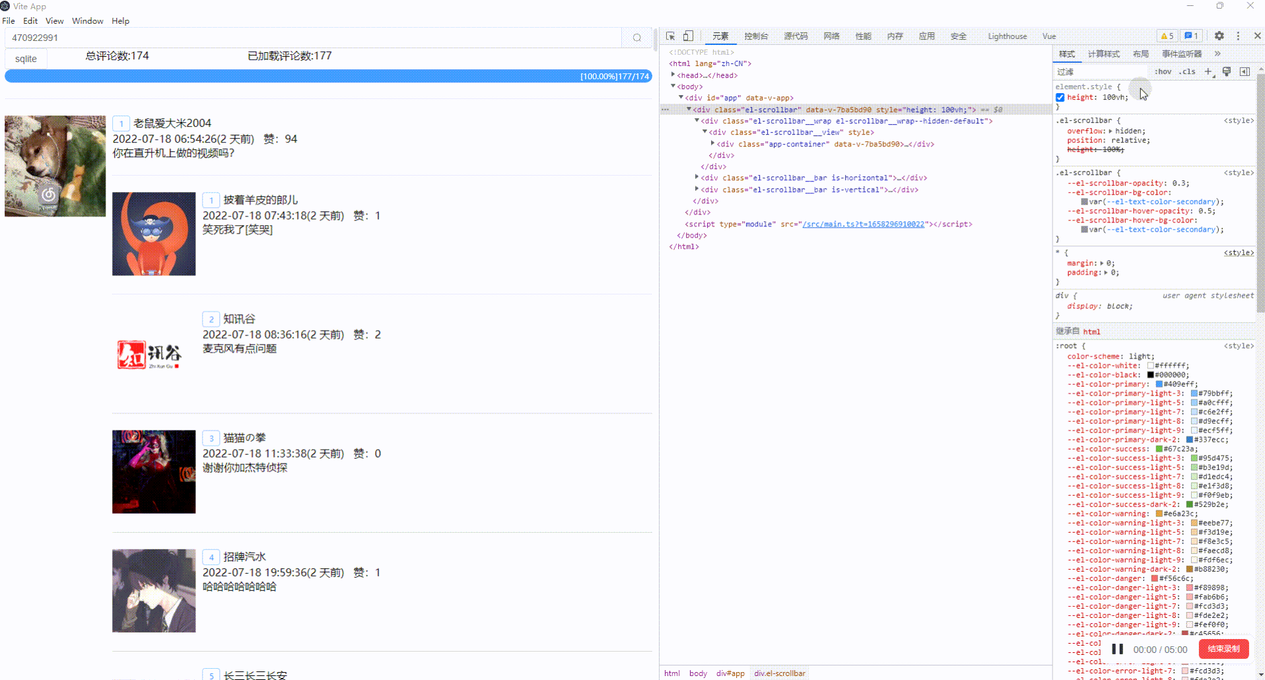Image resolution: width=1265 pixels, height=680 pixels.
Task: Click the DOM node ellipsis actions icon
Action: coord(665,110)
